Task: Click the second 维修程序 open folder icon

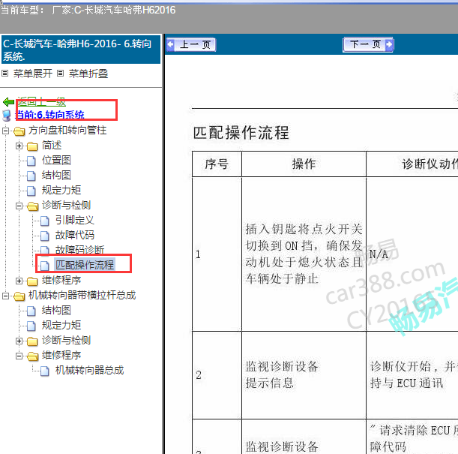Action: point(32,356)
